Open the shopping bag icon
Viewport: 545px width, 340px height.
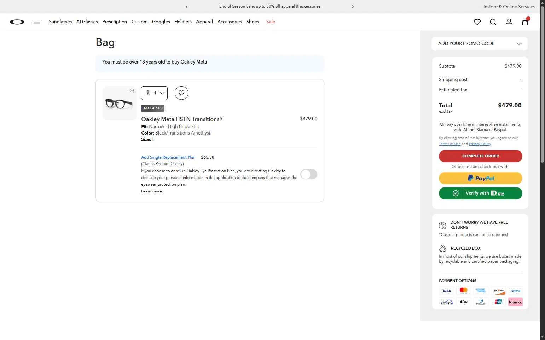coord(525,22)
